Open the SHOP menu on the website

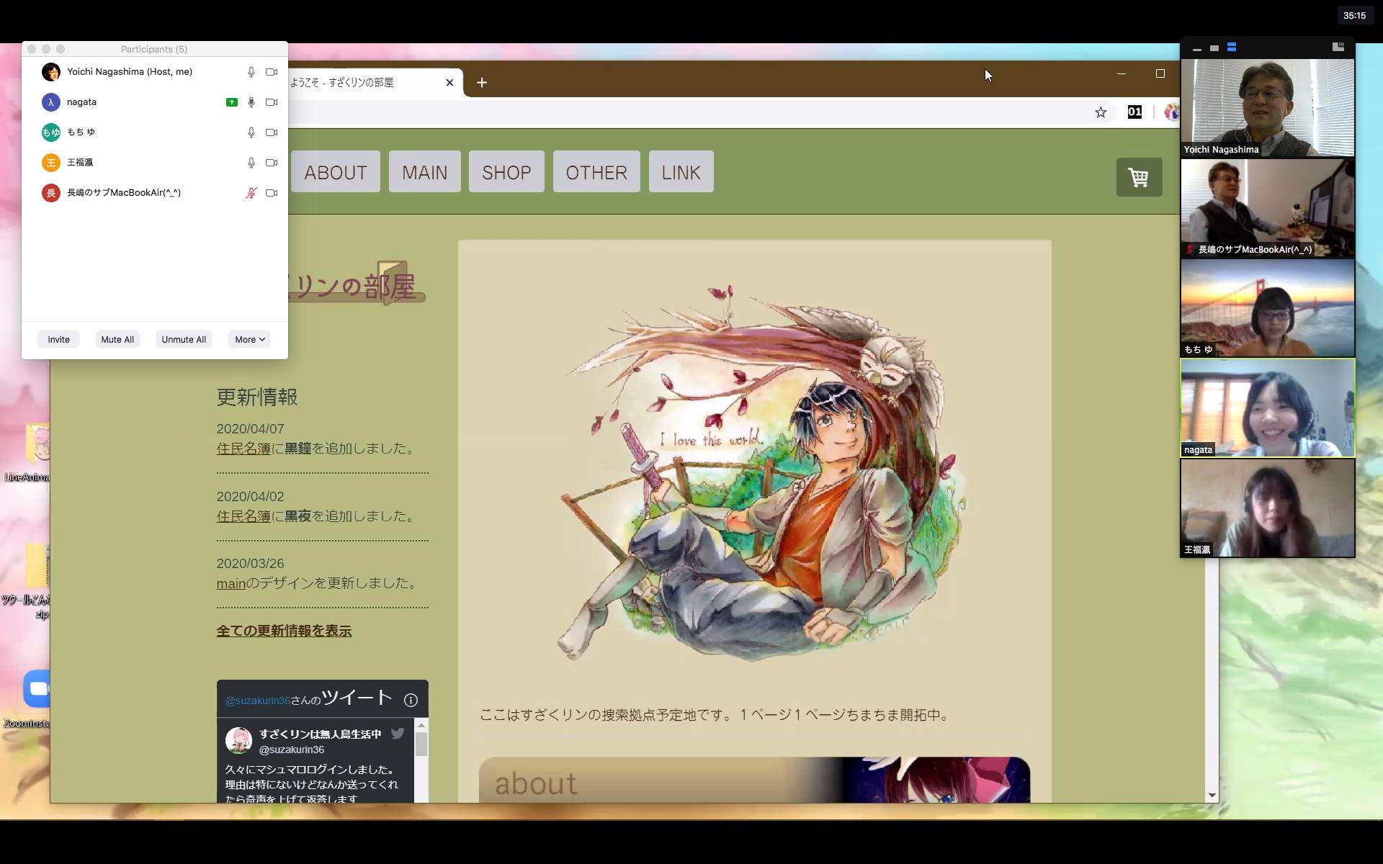506,172
